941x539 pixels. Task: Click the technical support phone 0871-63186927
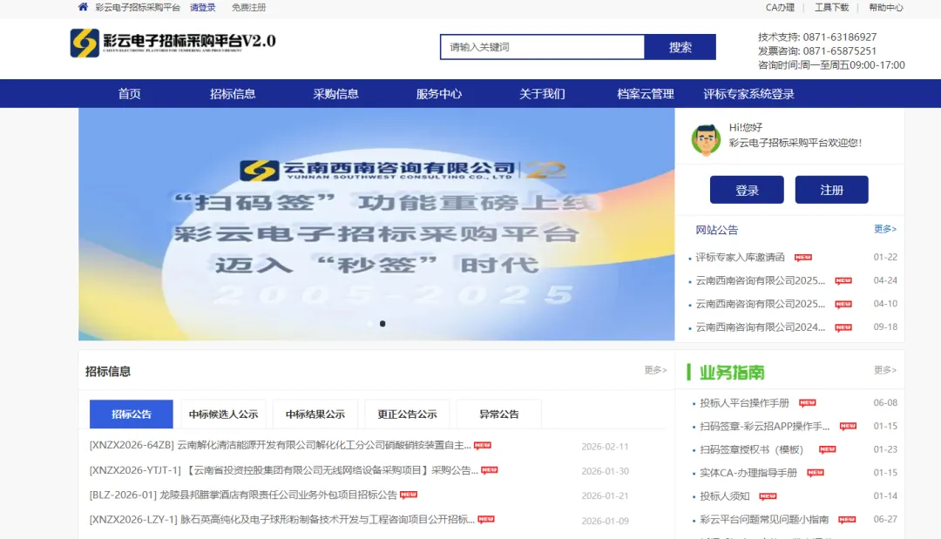click(840, 37)
